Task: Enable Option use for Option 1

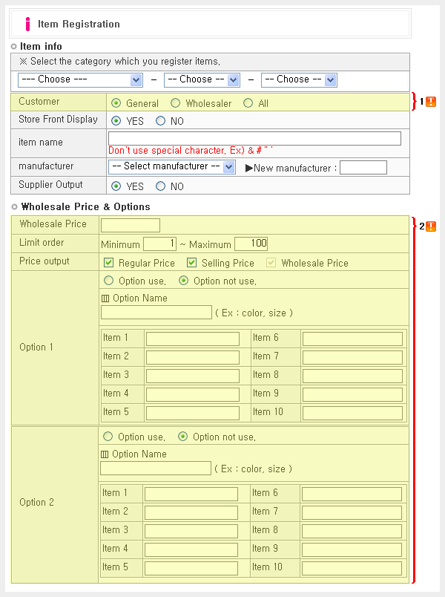Action: [x=109, y=281]
